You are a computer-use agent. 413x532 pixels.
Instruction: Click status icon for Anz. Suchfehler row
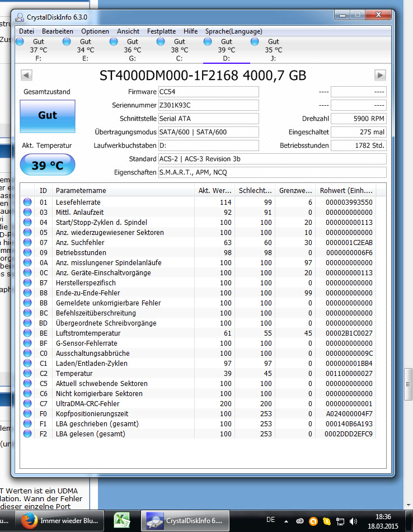pyautogui.click(x=27, y=243)
